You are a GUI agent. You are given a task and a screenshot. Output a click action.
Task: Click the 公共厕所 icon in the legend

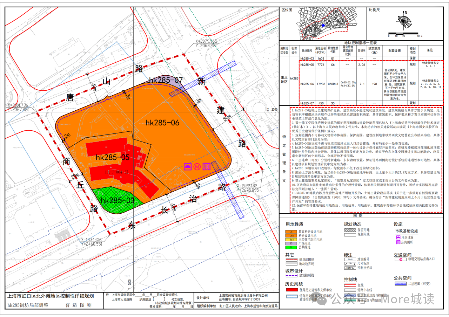398,242
